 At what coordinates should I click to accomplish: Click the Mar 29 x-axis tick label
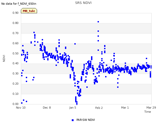coord(151,108)
